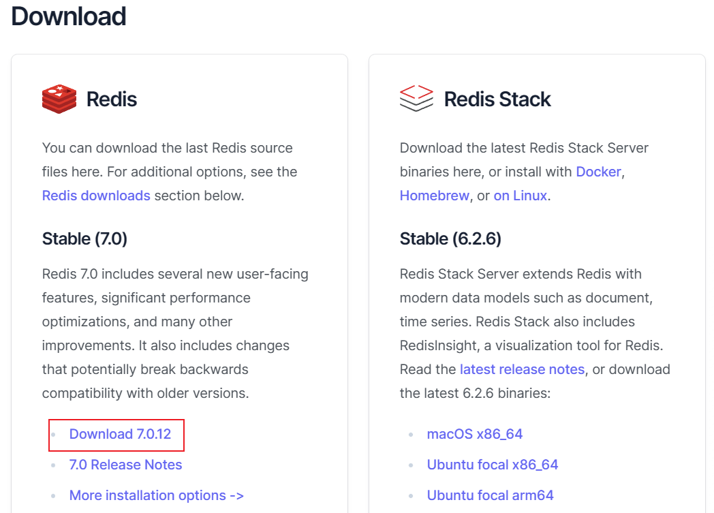Click the Download page heading
This screenshot has width=714, height=513.
coord(68,16)
